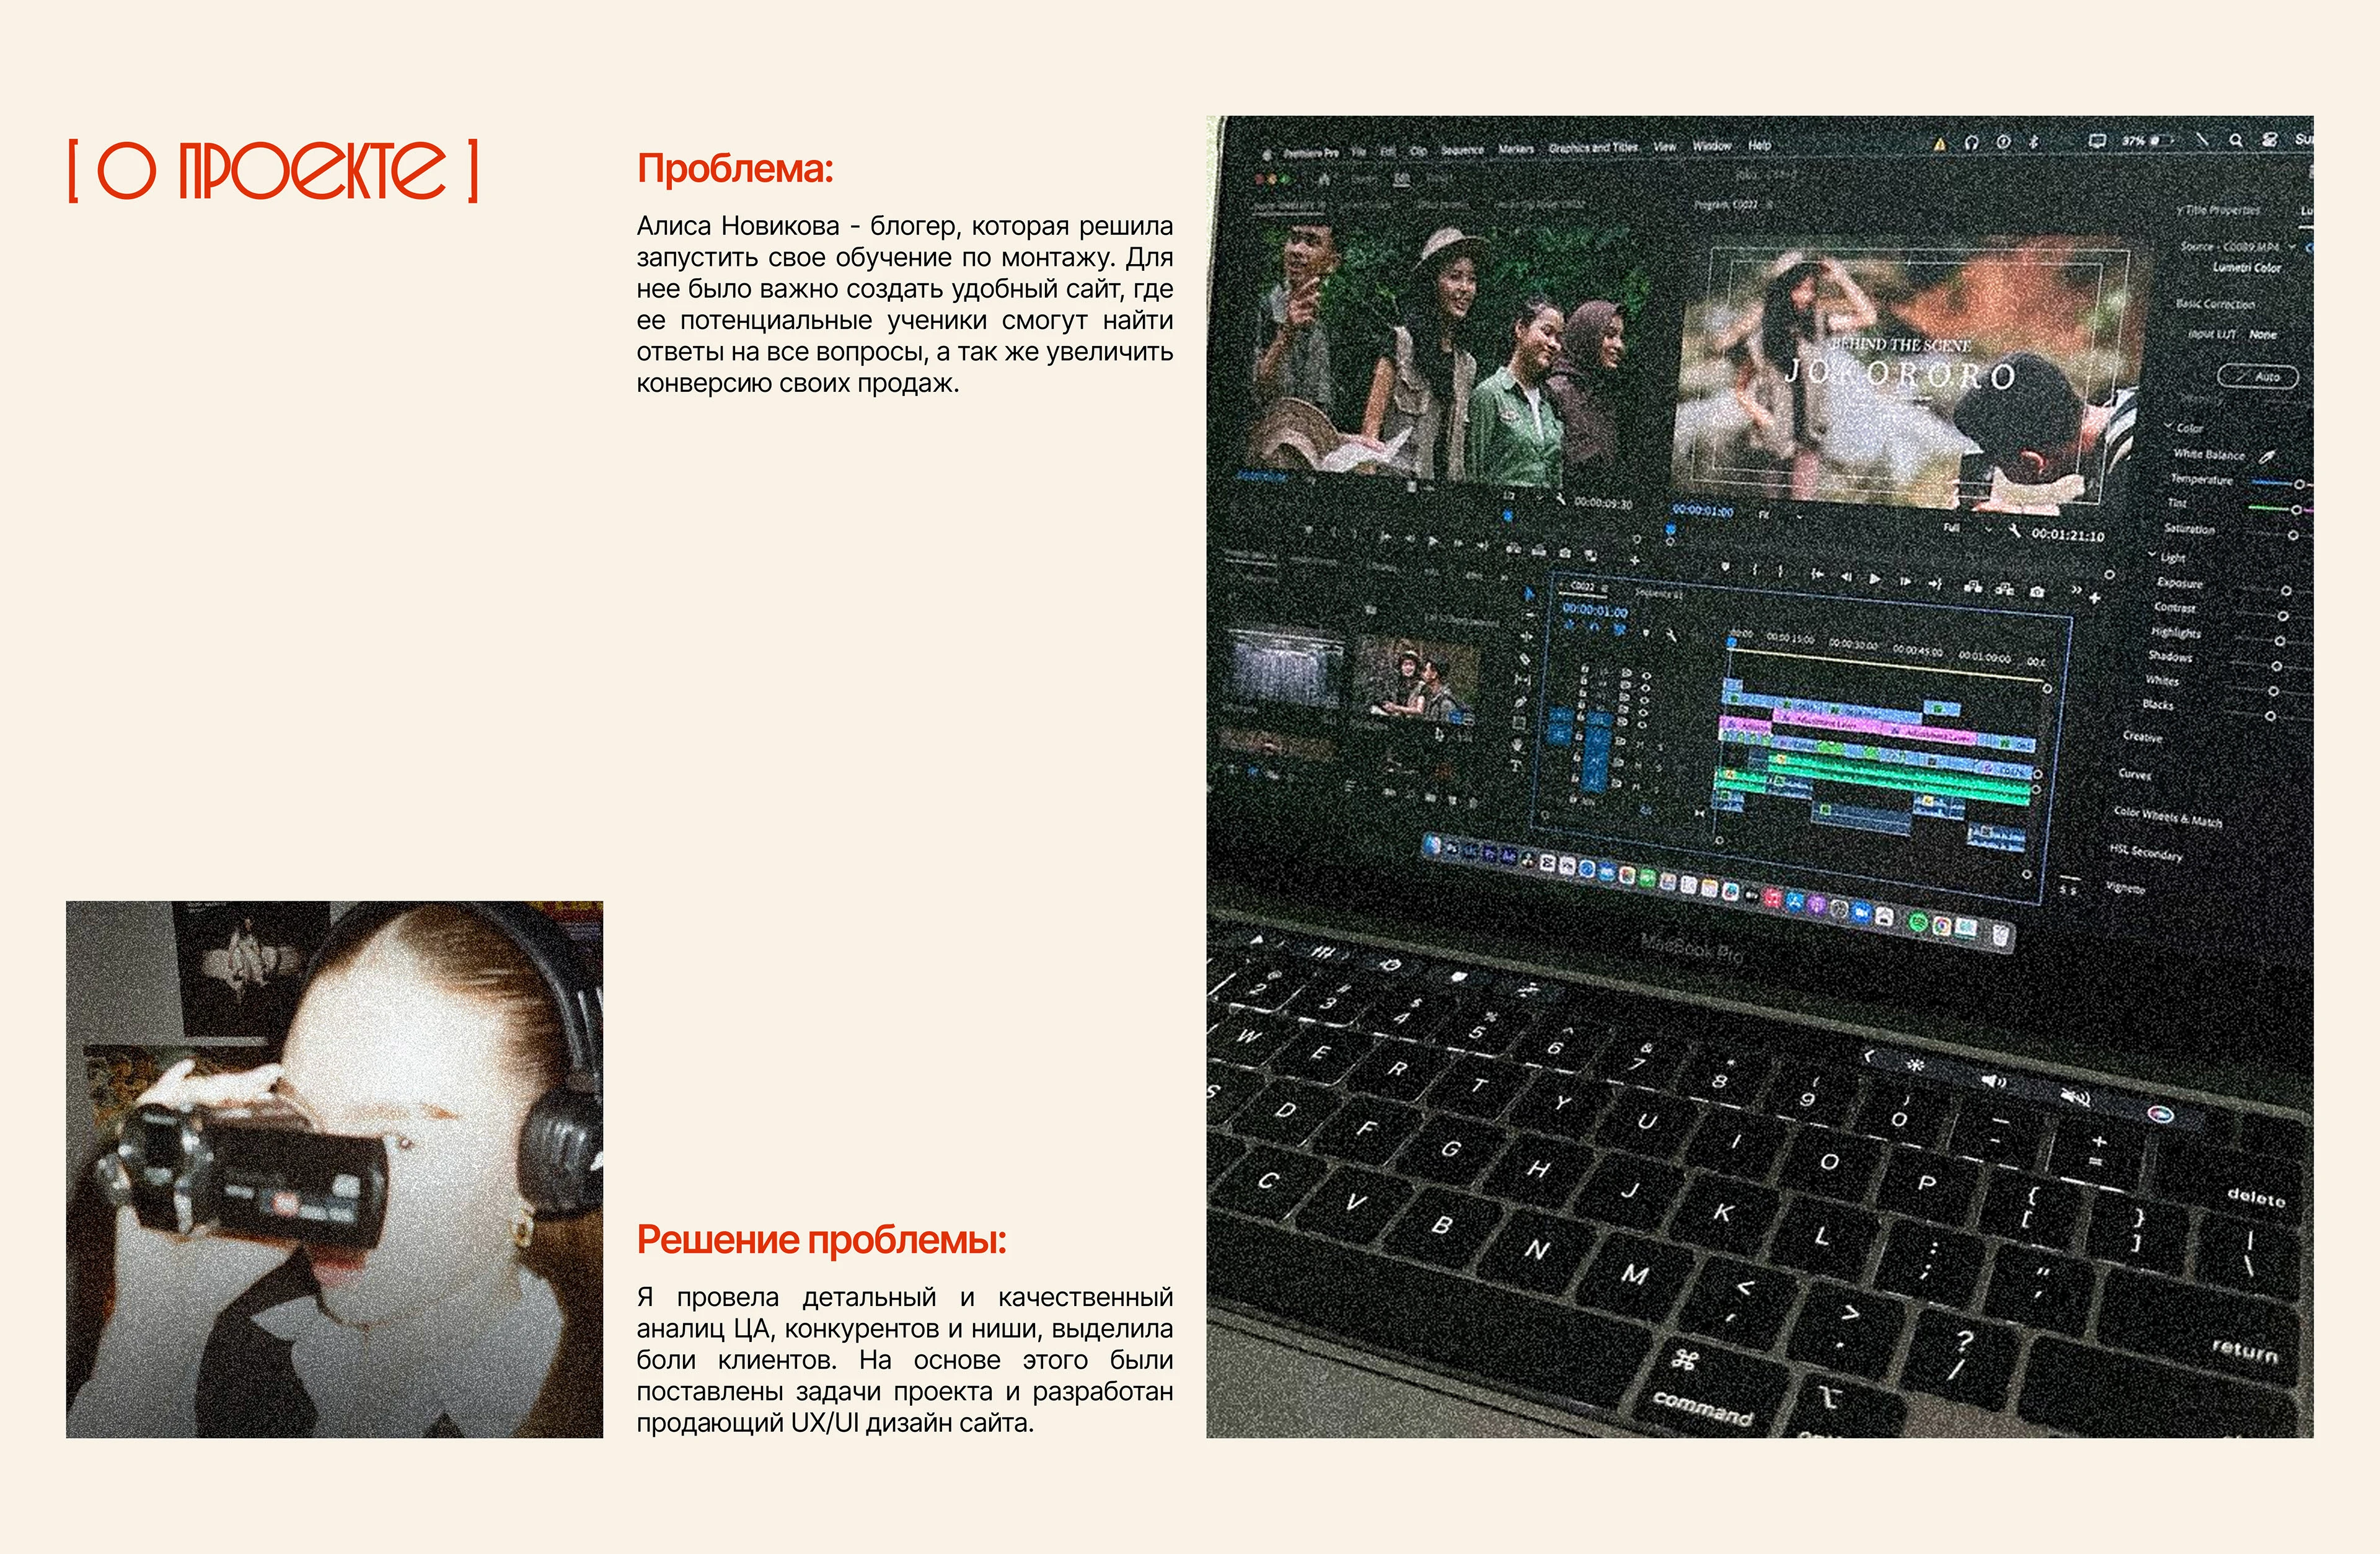
Task: Toggle the eye of the top video track
Action: [1646, 676]
